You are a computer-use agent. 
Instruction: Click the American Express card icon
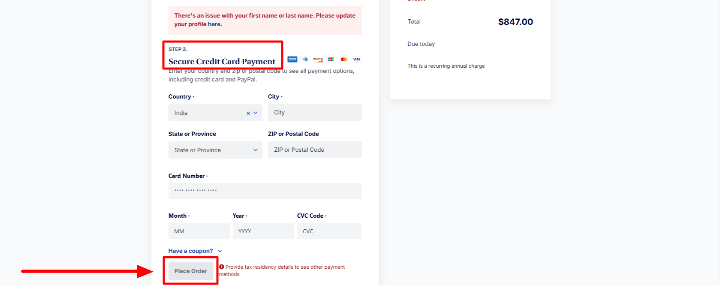292,59
